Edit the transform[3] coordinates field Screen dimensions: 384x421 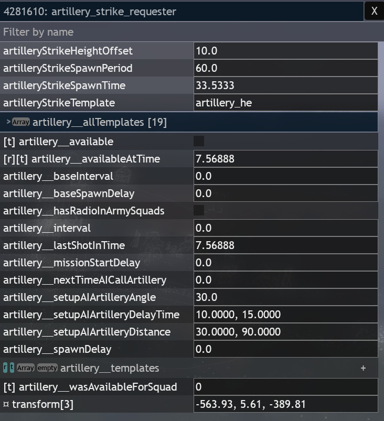(x=285, y=404)
